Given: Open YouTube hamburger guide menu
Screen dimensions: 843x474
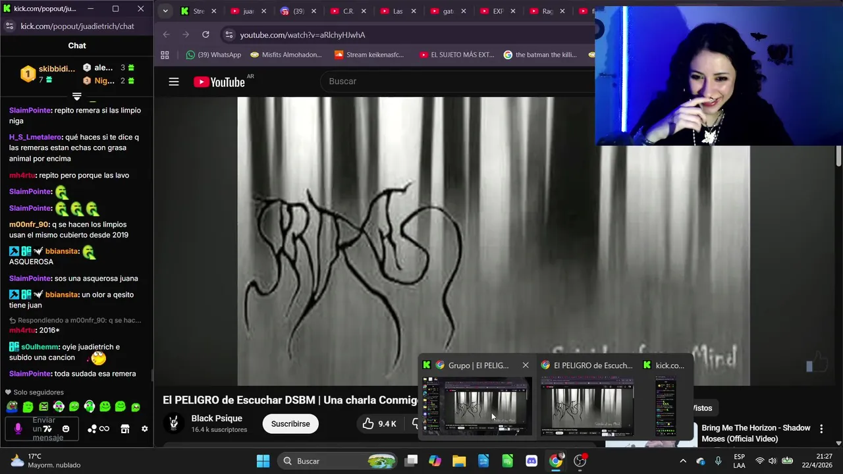Looking at the screenshot, I should pos(174,82).
